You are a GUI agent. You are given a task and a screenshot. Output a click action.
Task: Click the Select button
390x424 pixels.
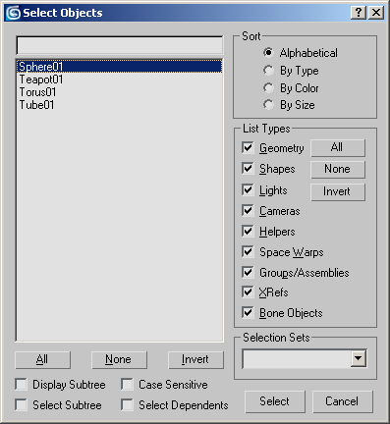click(x=275, y=401)
